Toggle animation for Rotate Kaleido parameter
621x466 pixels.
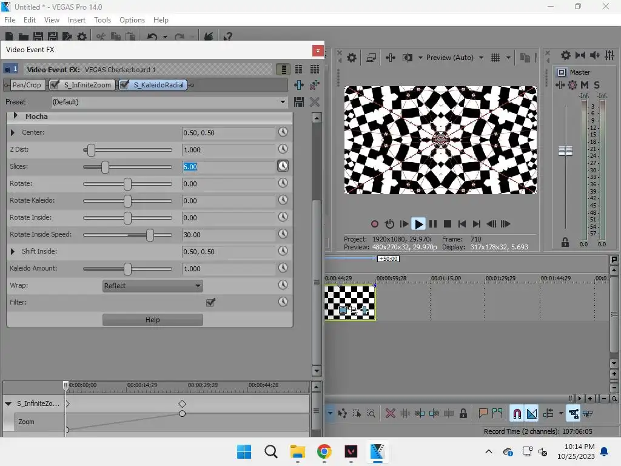click(x=283, y=200)
